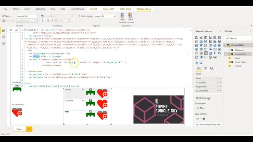
Task: Switch to Data view in left sidebar
Action: (x=4, y=37)
